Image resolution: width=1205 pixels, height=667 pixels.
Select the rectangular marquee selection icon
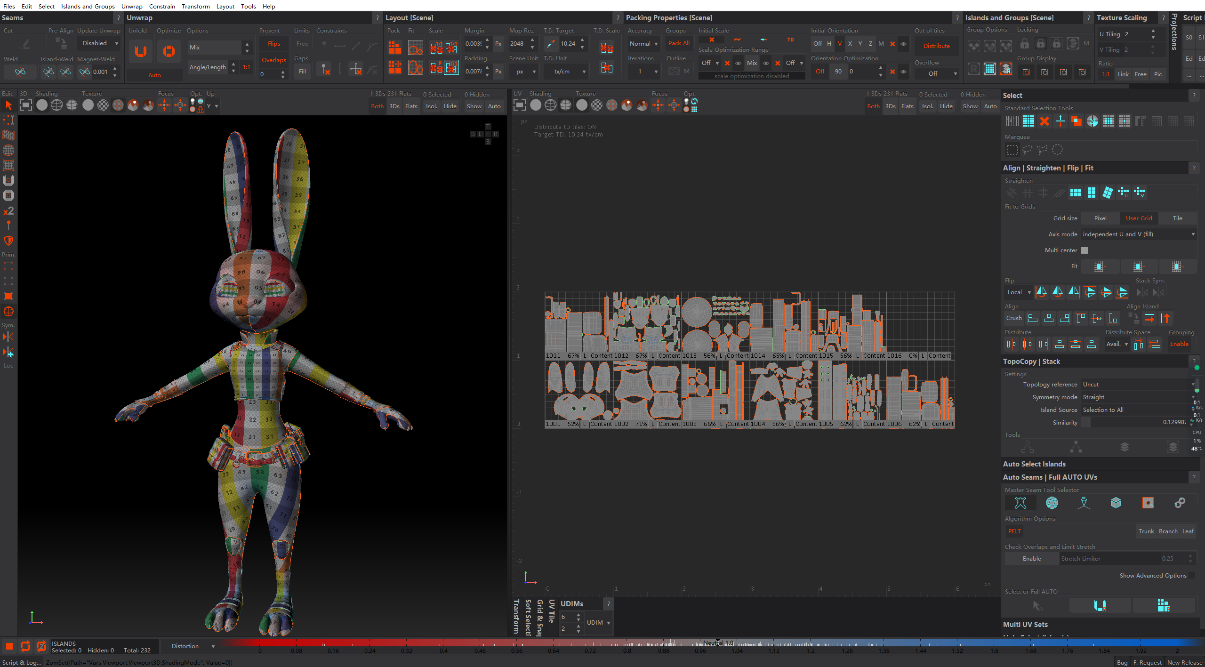pos(1012,150)
